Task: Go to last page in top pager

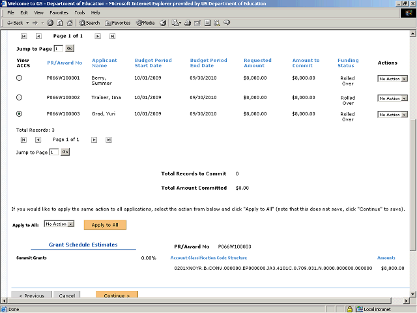Action: pos(112,37)
